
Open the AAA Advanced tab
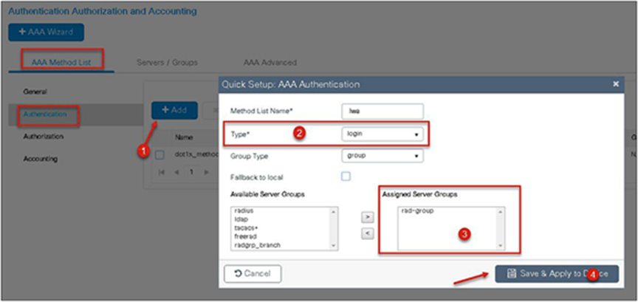pyautogui.click(x=270, y=62)
